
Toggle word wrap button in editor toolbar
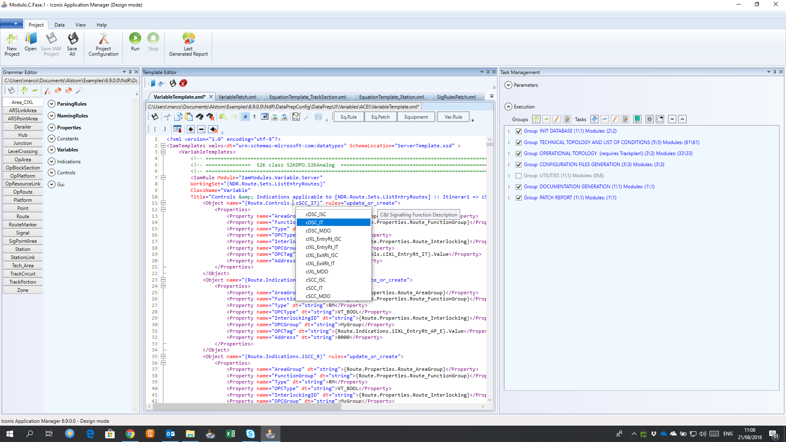(265, 117)
